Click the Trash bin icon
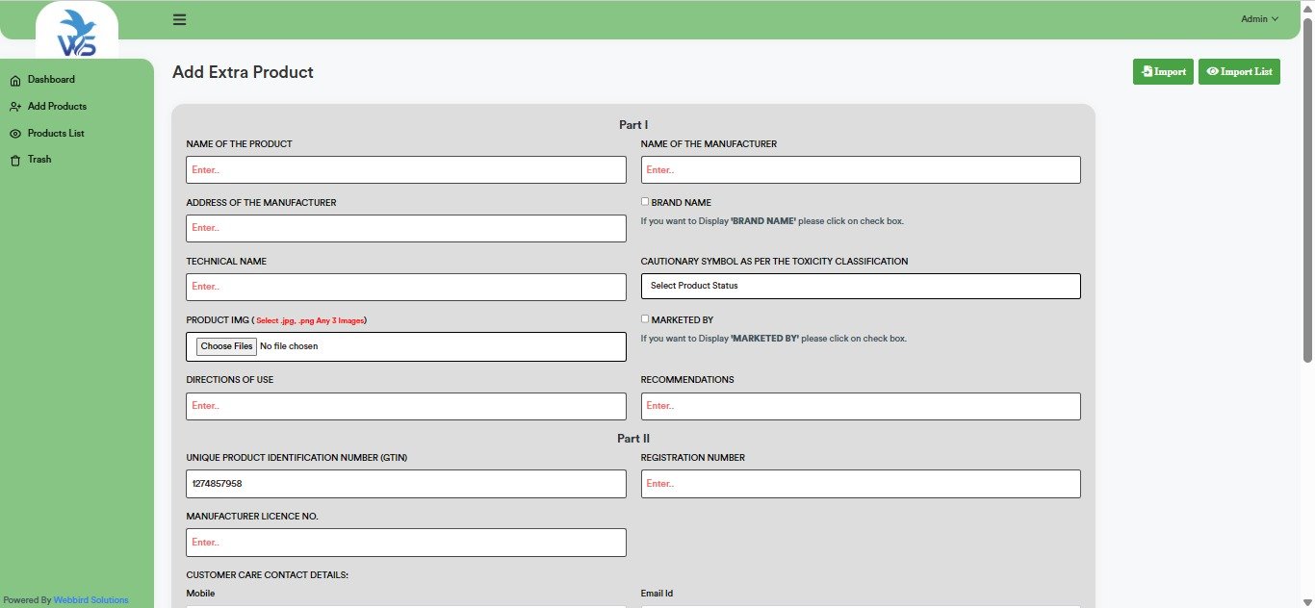The image size is (1315, 608). pyautogui.click(x=14, y=161)
